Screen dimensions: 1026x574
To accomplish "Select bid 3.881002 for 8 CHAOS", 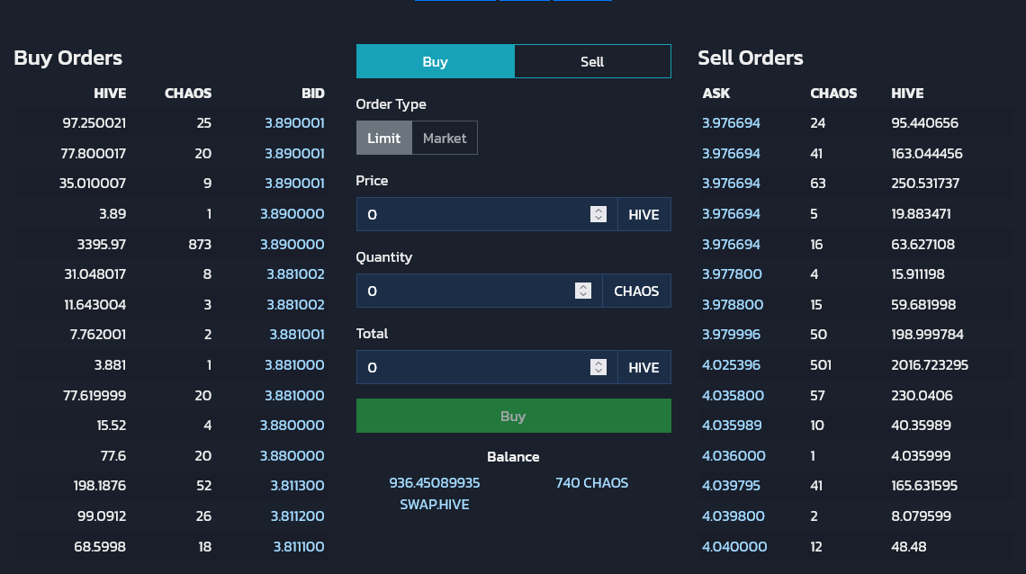I will pos(295,274).
